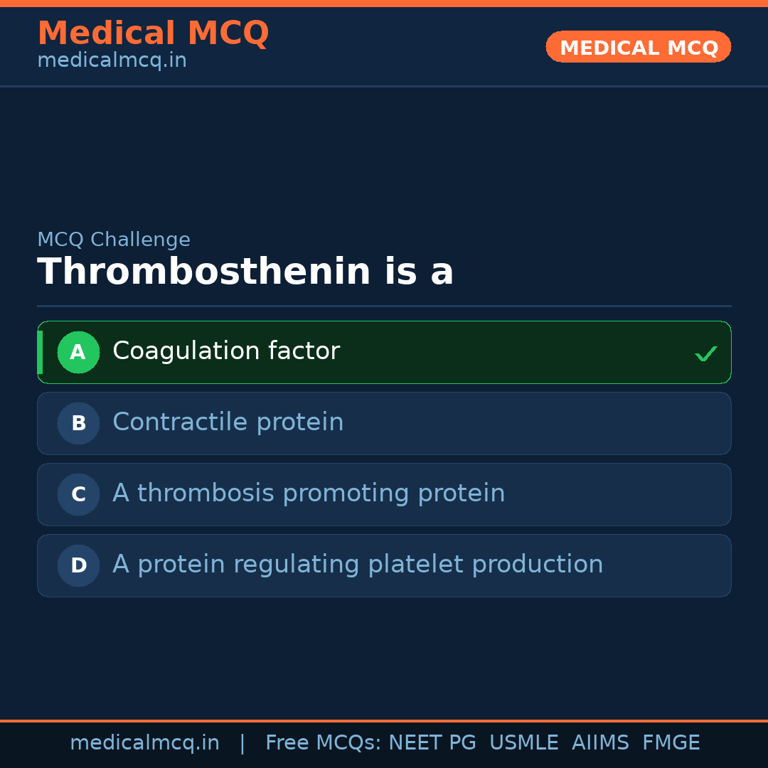Click the green A option circle

[x=78, y=352]
